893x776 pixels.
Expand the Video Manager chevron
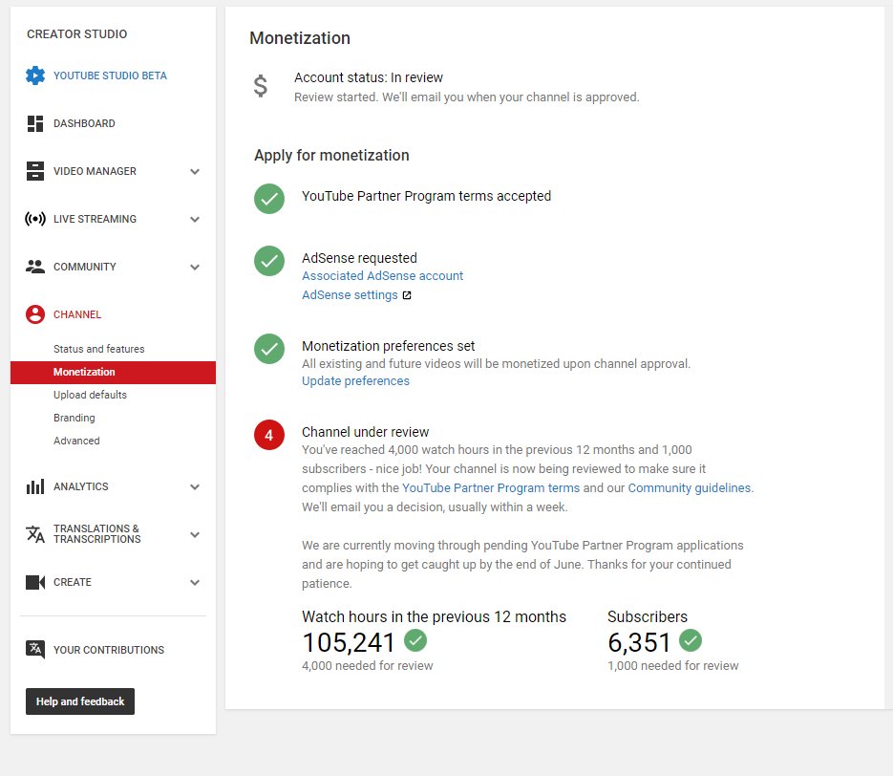pos(195,171)
